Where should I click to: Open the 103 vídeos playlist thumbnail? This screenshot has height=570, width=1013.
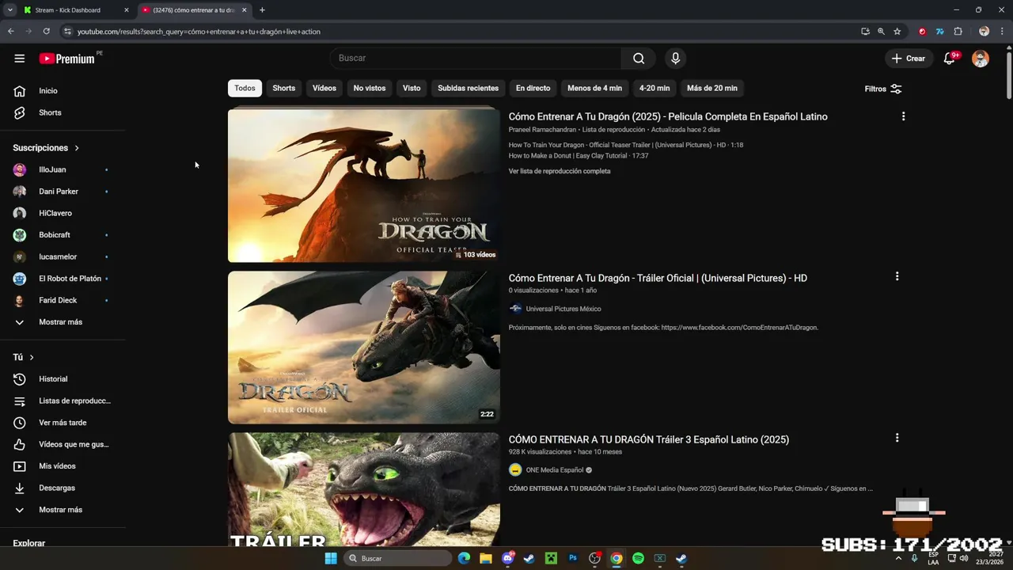click(x=364, y=184)
